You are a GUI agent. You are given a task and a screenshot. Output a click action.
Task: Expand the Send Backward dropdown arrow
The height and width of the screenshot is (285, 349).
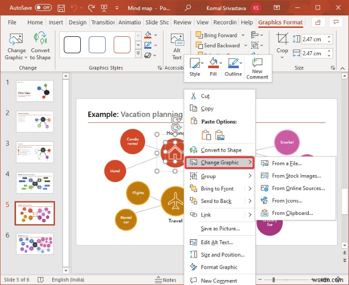[x=245, y=45]
